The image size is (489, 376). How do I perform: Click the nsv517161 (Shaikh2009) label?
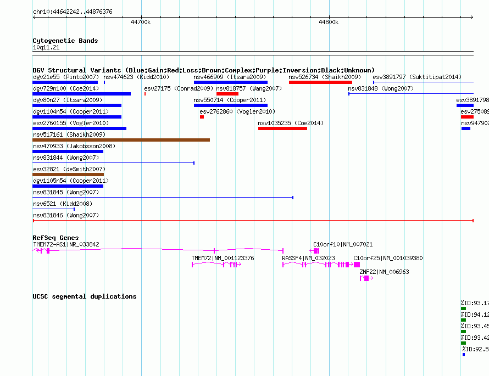coord(69,134)
